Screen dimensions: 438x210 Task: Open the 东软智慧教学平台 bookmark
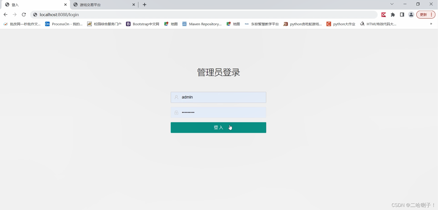pyautogui.click(x=262, y=24)
